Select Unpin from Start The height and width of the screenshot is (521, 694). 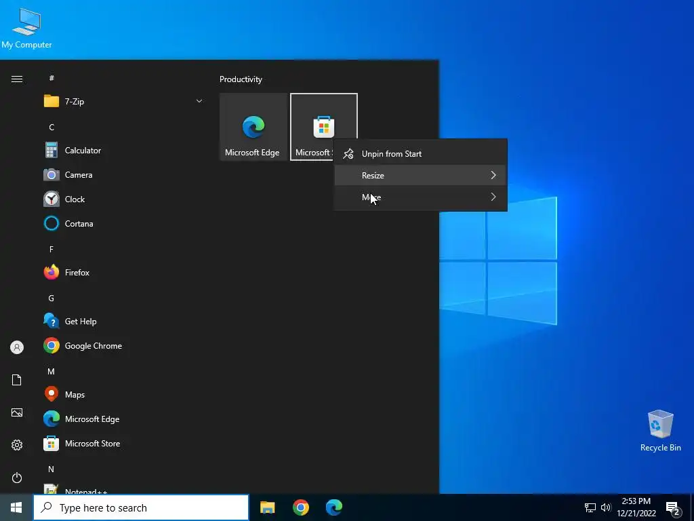pyautogui.click(x=420, y=154)
